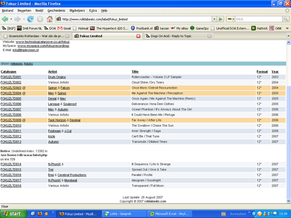The width and height of the screenshot is (291, 218).
Task: Show tracks via the tracks link
Action: tap(28, 64)
